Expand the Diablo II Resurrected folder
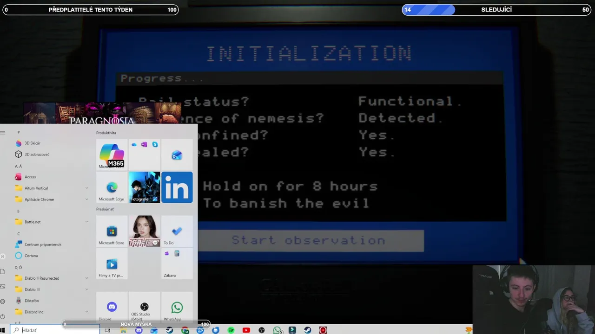Viewport: 595px width, 334px height. pyautogui.click(x=52, y=278)
